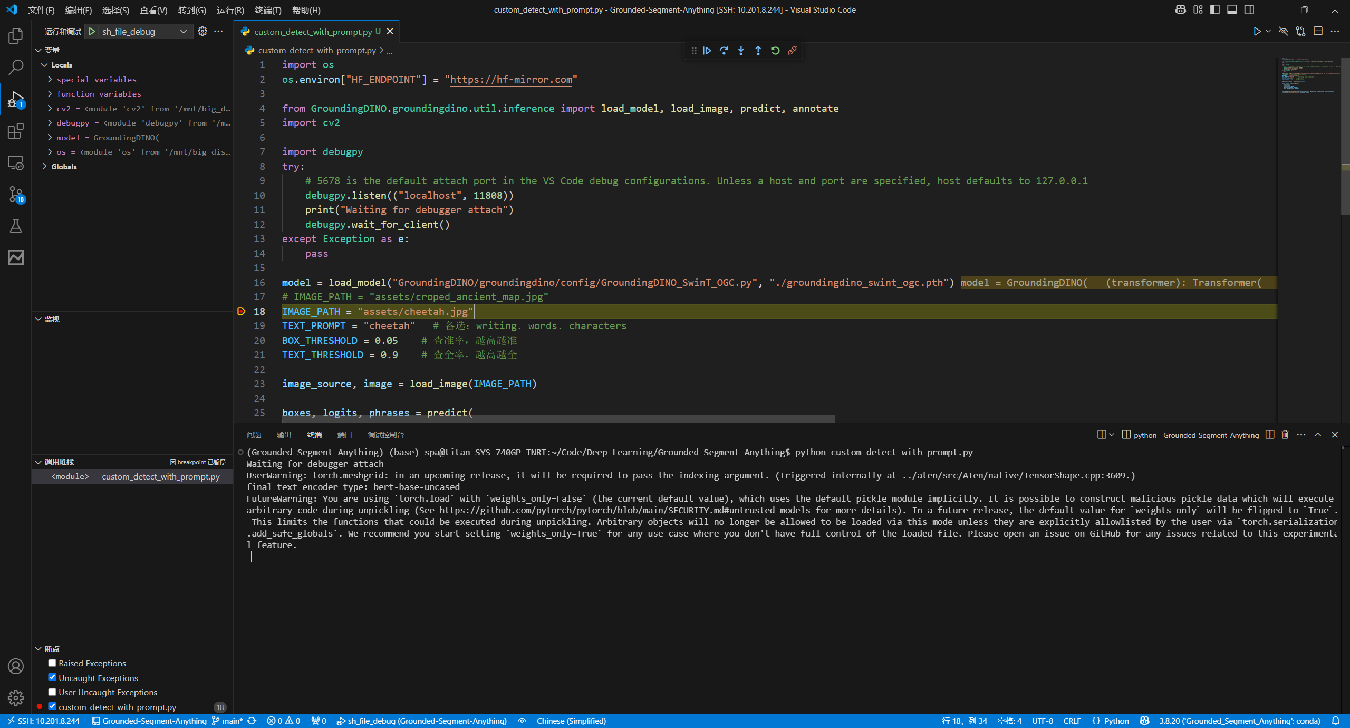The width and height of the screenshot is (1350, 728).
Task: Toggle panel layout icon in title bar
Action: pos(1232,9)
